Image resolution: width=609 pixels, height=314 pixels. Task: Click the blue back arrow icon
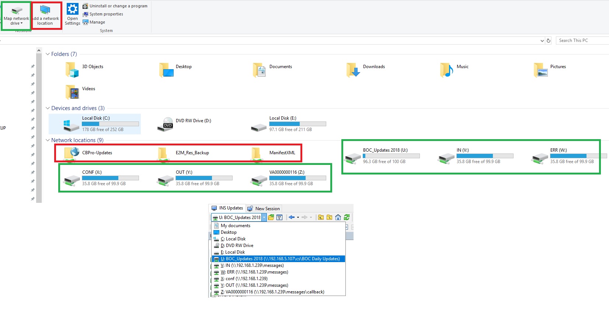291,218
